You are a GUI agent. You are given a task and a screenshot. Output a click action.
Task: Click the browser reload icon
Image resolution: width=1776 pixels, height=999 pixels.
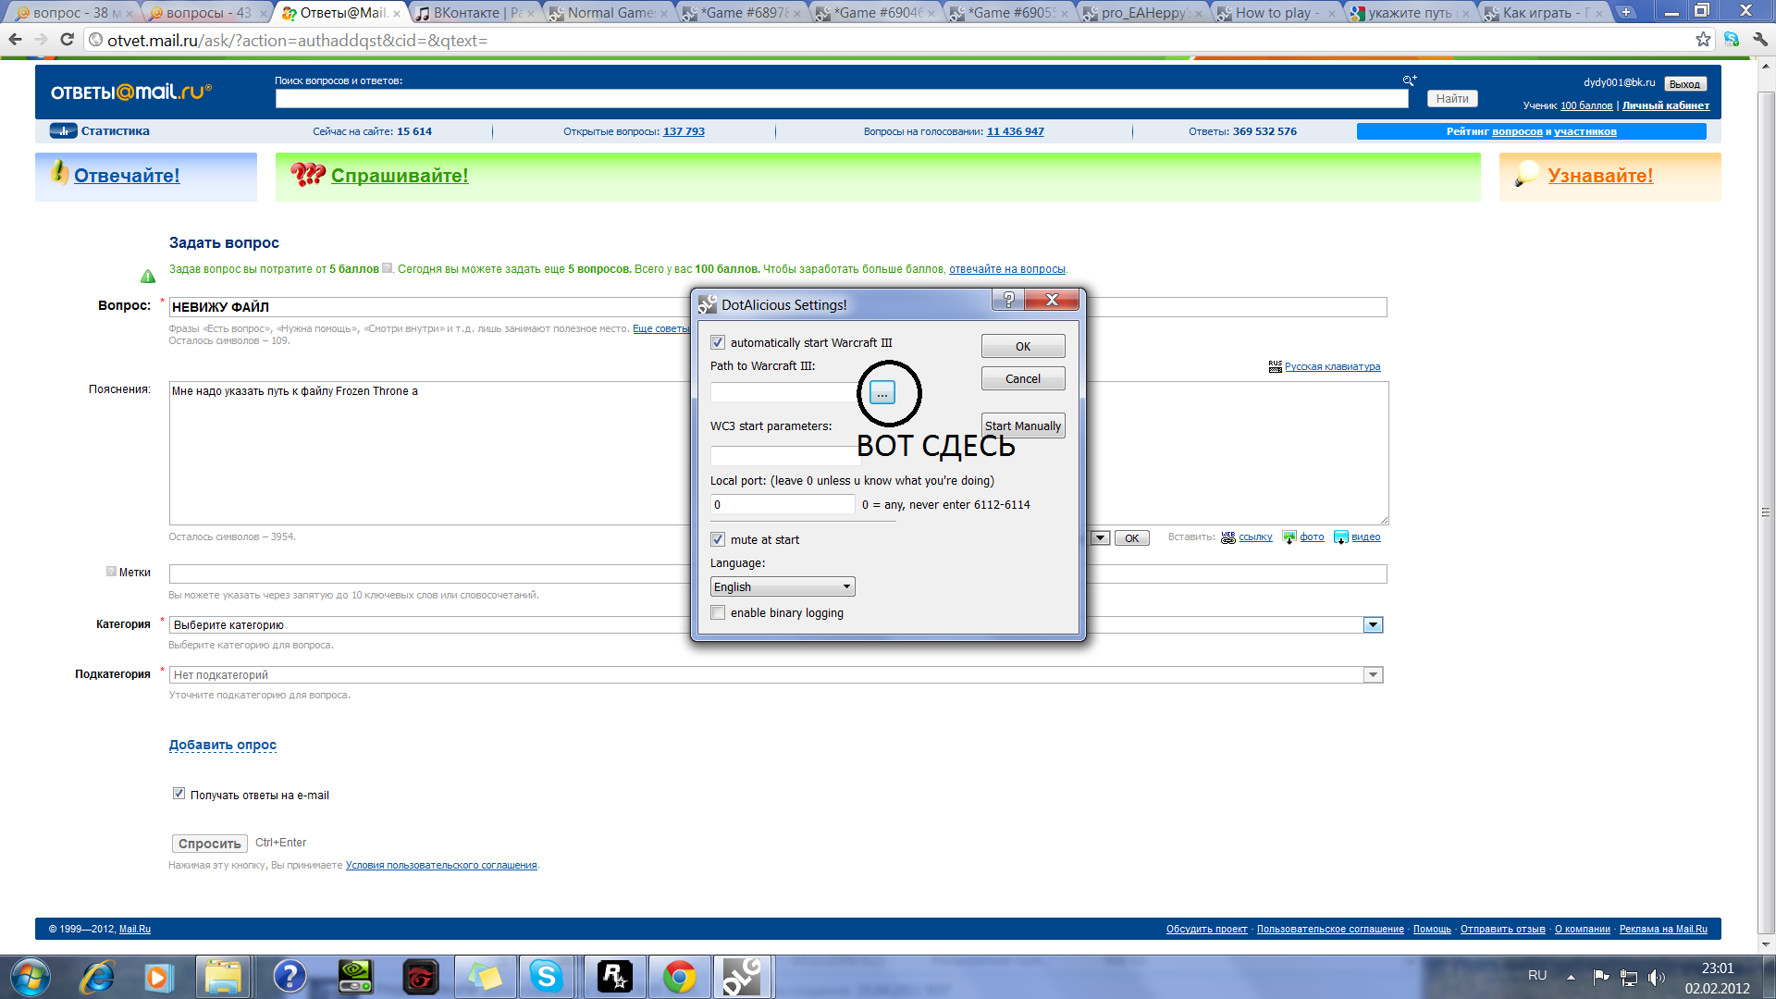click(67, 40)
